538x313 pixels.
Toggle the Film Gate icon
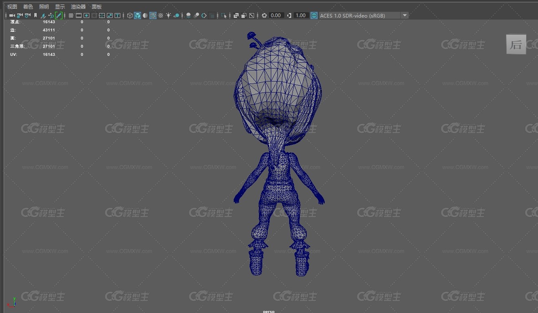pyautogui.click(x=79, y=15)
